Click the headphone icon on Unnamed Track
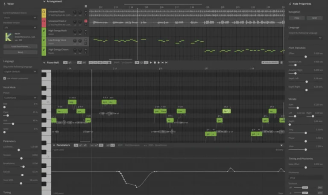Image resolution: width=328 pixels, height=195 pixels. coord(44,13)
